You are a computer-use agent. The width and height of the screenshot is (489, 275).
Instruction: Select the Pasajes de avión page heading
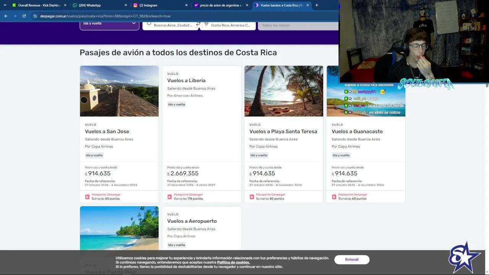click(x=178, y=53)
